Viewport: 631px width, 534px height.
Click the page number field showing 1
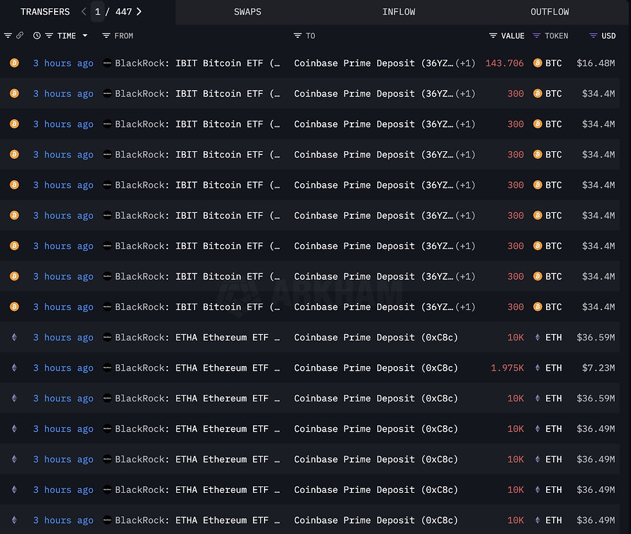[x=97, y=11]
